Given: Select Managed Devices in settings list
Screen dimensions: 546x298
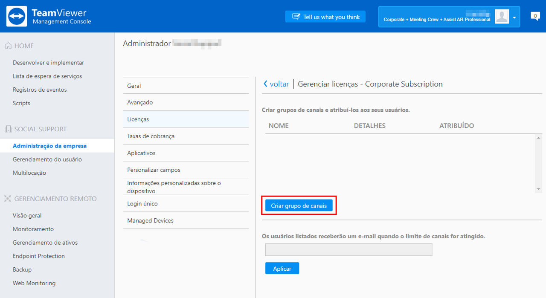Looking at the screenshot, I should pos(186,220).
